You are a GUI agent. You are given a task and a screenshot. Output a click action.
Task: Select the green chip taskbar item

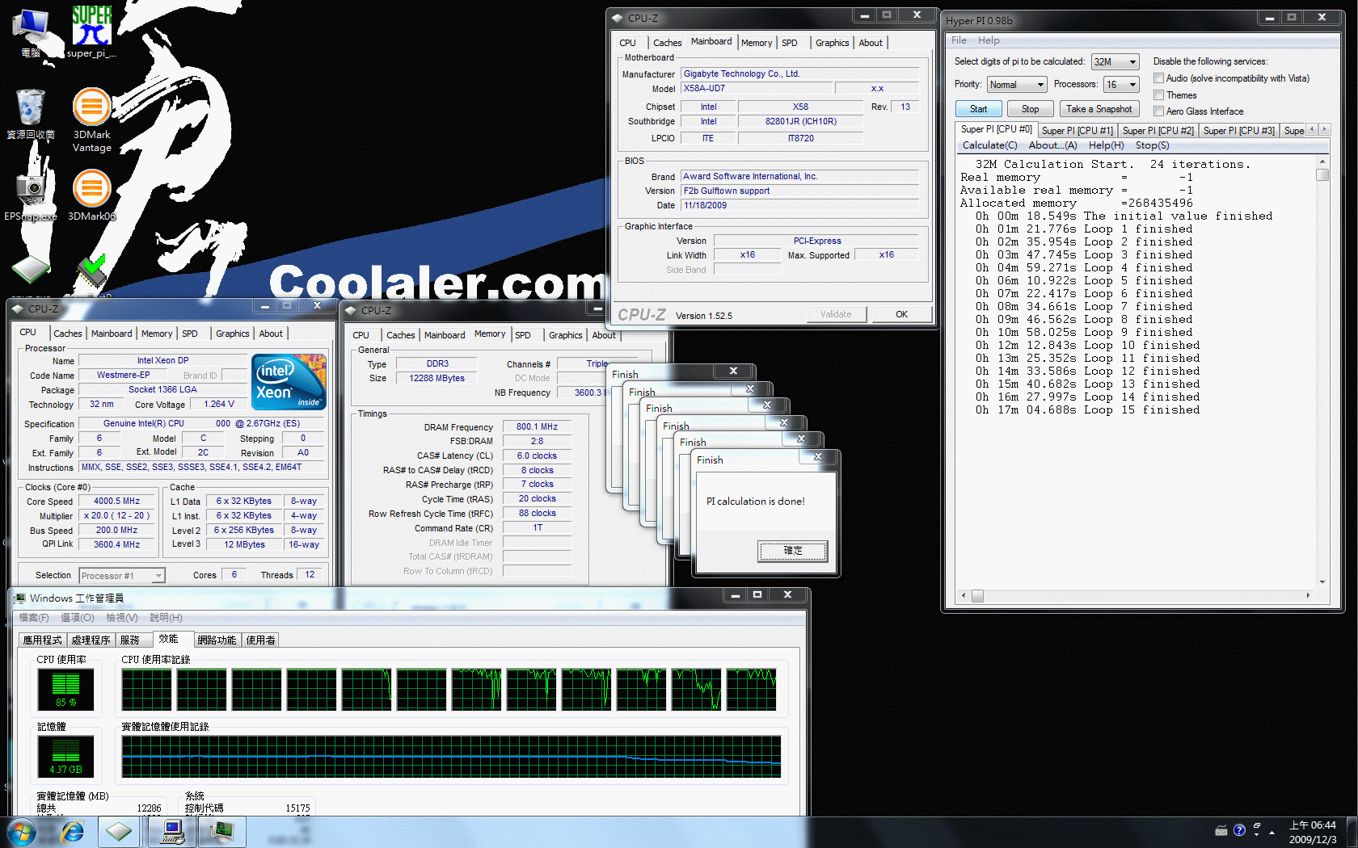119,832
